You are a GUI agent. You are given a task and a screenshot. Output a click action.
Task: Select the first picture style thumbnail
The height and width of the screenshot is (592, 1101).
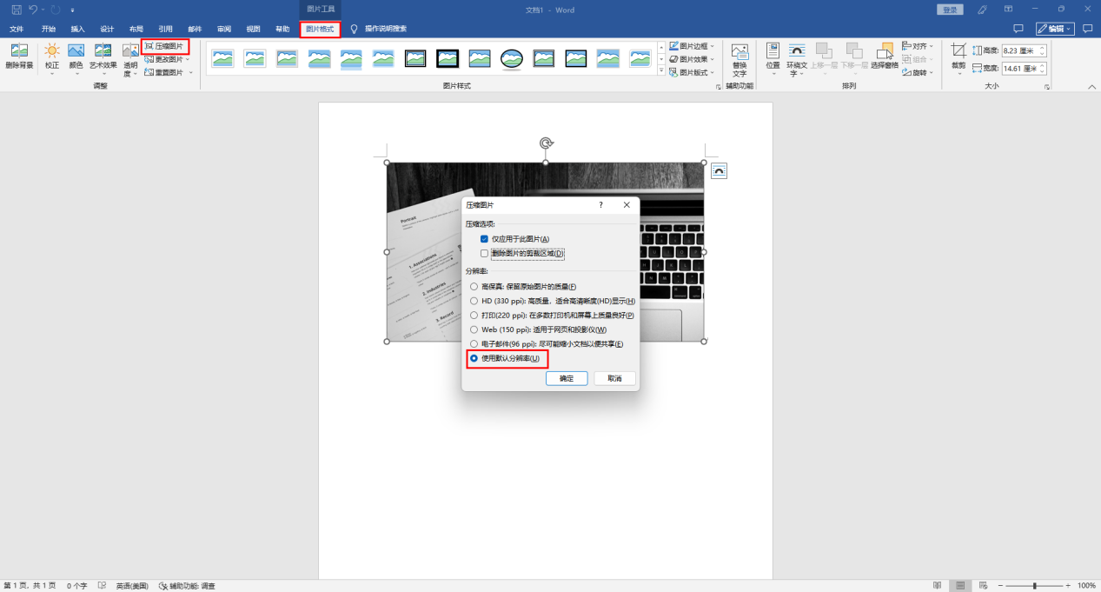click(222, 58)
